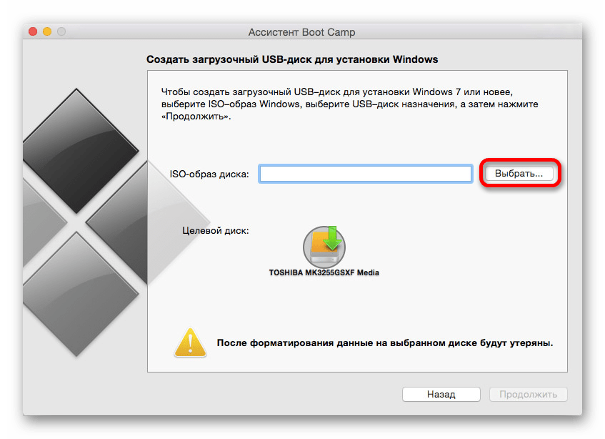Go back with the «Назад» button
The image size is (605, 439).
tap(441, 394)
